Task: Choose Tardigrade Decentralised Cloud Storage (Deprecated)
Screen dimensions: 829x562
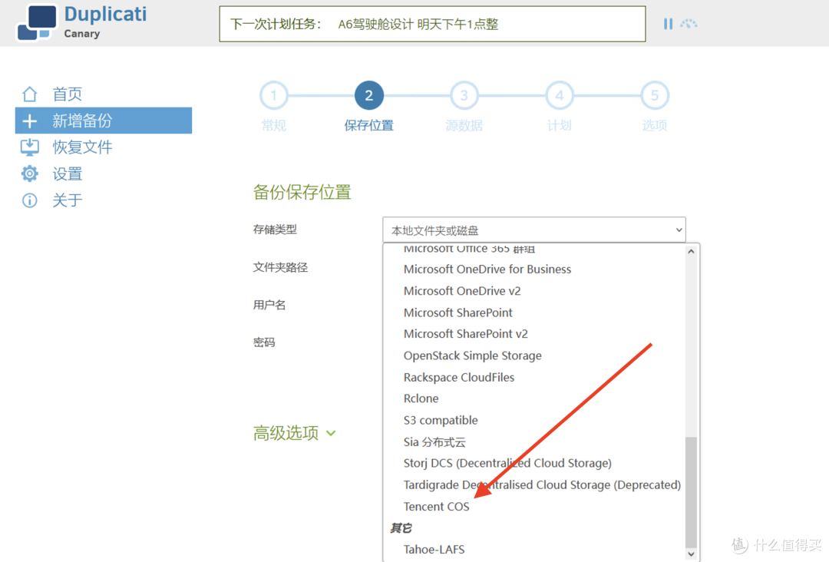Action: (x=542, y=484)
